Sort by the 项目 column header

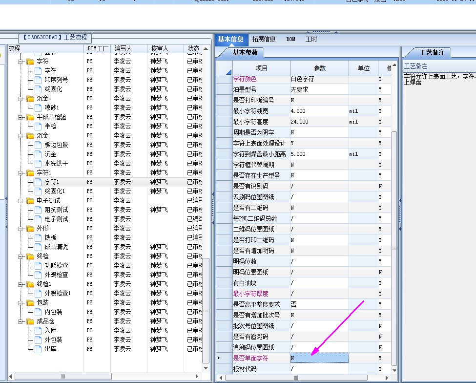[x=261, y=68]
